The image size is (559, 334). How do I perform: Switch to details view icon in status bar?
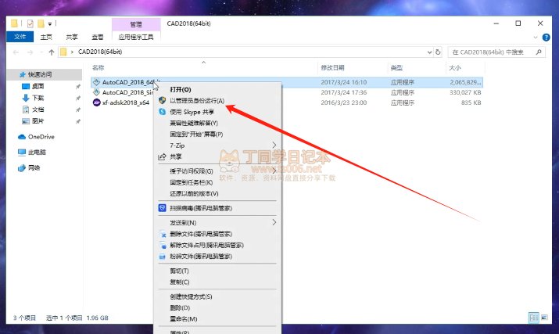click(534, 318)
